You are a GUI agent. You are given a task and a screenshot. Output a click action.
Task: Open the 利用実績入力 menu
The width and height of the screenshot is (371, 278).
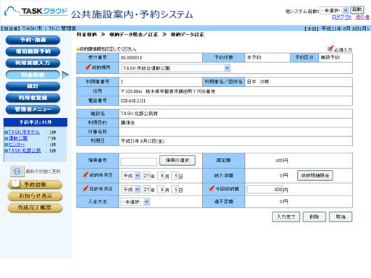[x=33, y=63]
